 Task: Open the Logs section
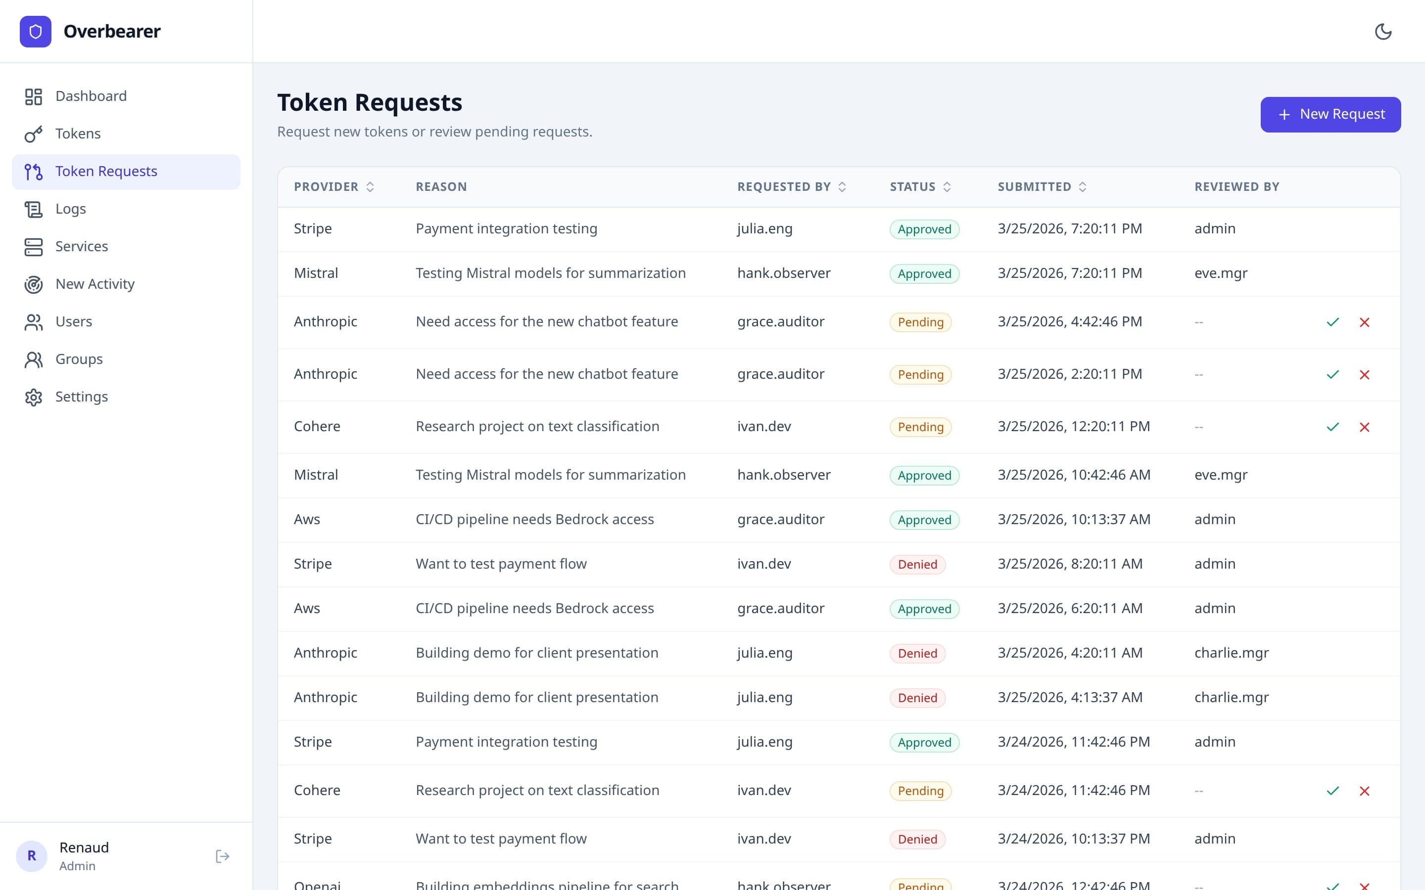point(71,208)
